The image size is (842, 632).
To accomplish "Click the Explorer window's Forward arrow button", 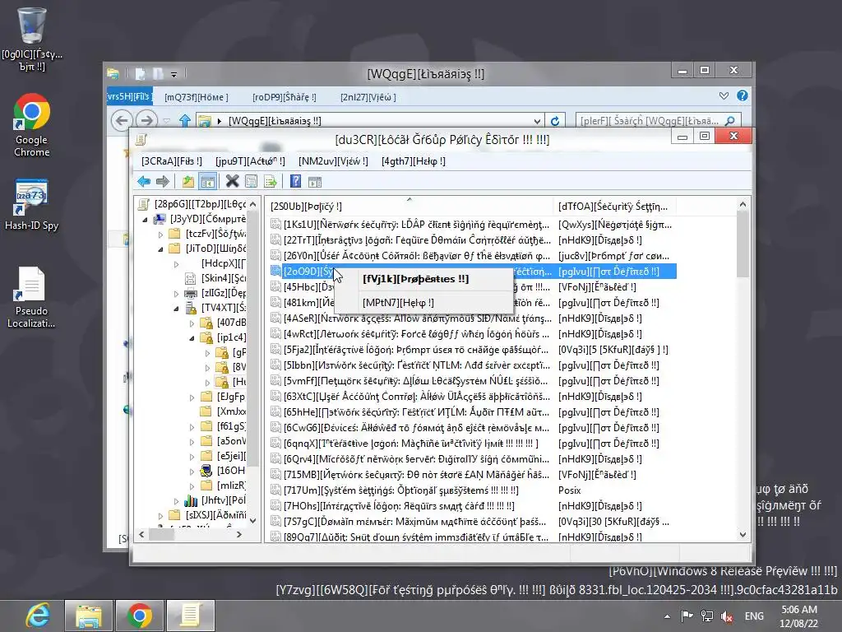I will pos(146,120).
